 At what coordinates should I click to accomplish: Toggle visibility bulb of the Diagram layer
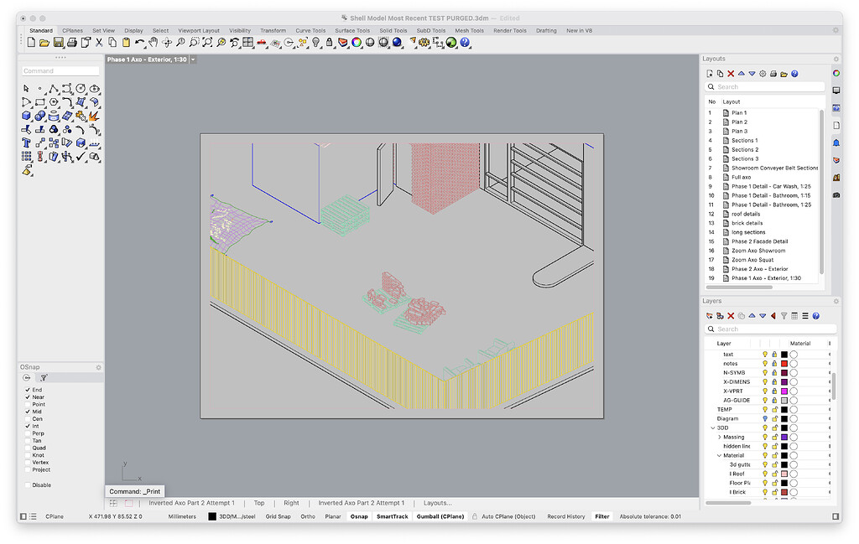764,418
